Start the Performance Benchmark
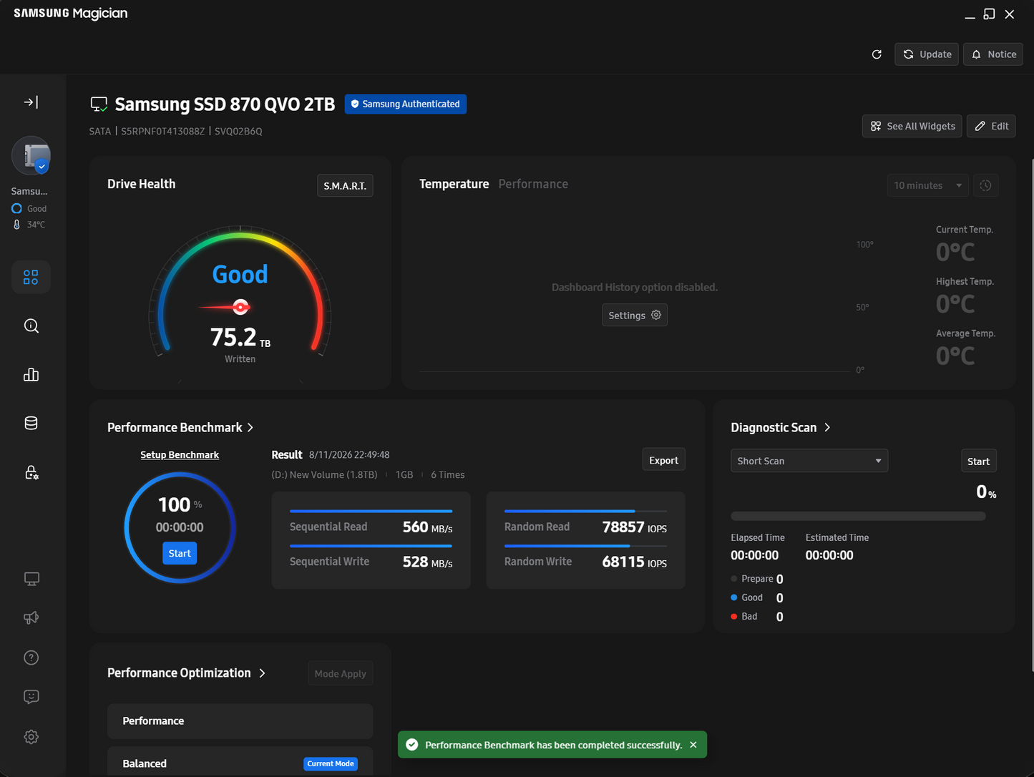1034x777 pixels. click(x=180, y=553)
